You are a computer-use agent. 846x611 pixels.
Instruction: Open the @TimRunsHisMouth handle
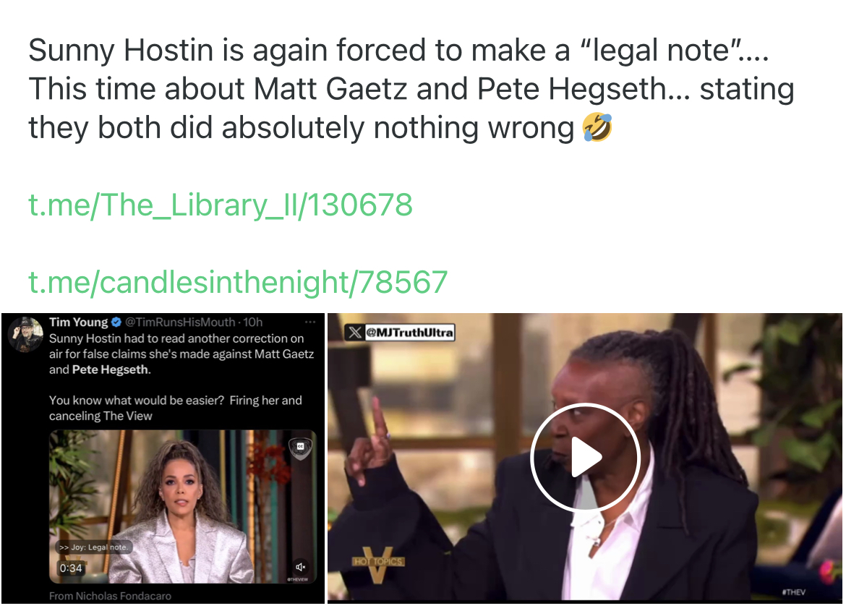[180, 322]
